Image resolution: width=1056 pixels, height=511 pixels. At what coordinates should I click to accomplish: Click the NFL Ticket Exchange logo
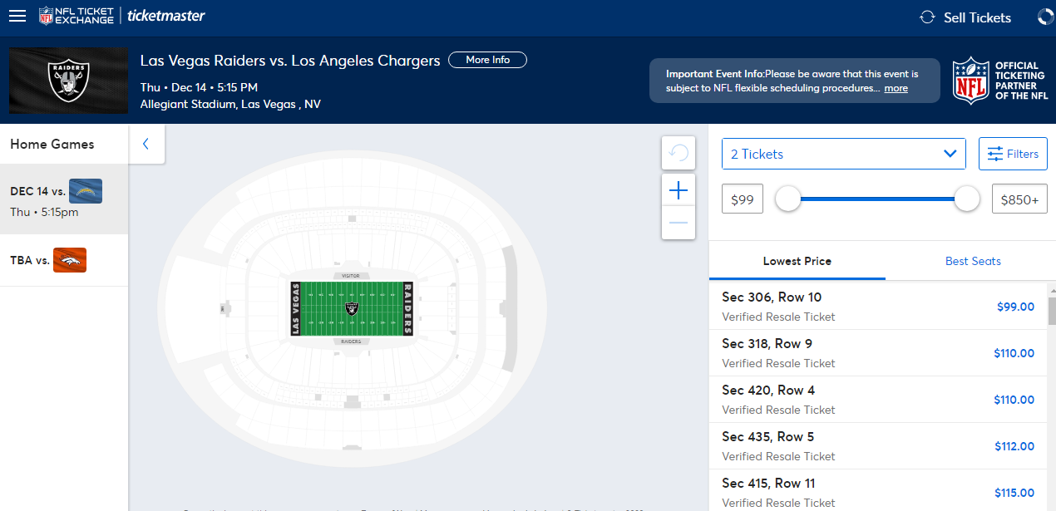coord(76,16)
